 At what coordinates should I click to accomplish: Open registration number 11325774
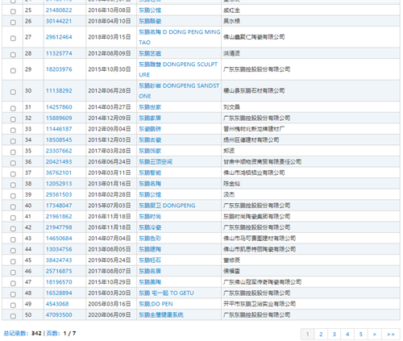59,53
